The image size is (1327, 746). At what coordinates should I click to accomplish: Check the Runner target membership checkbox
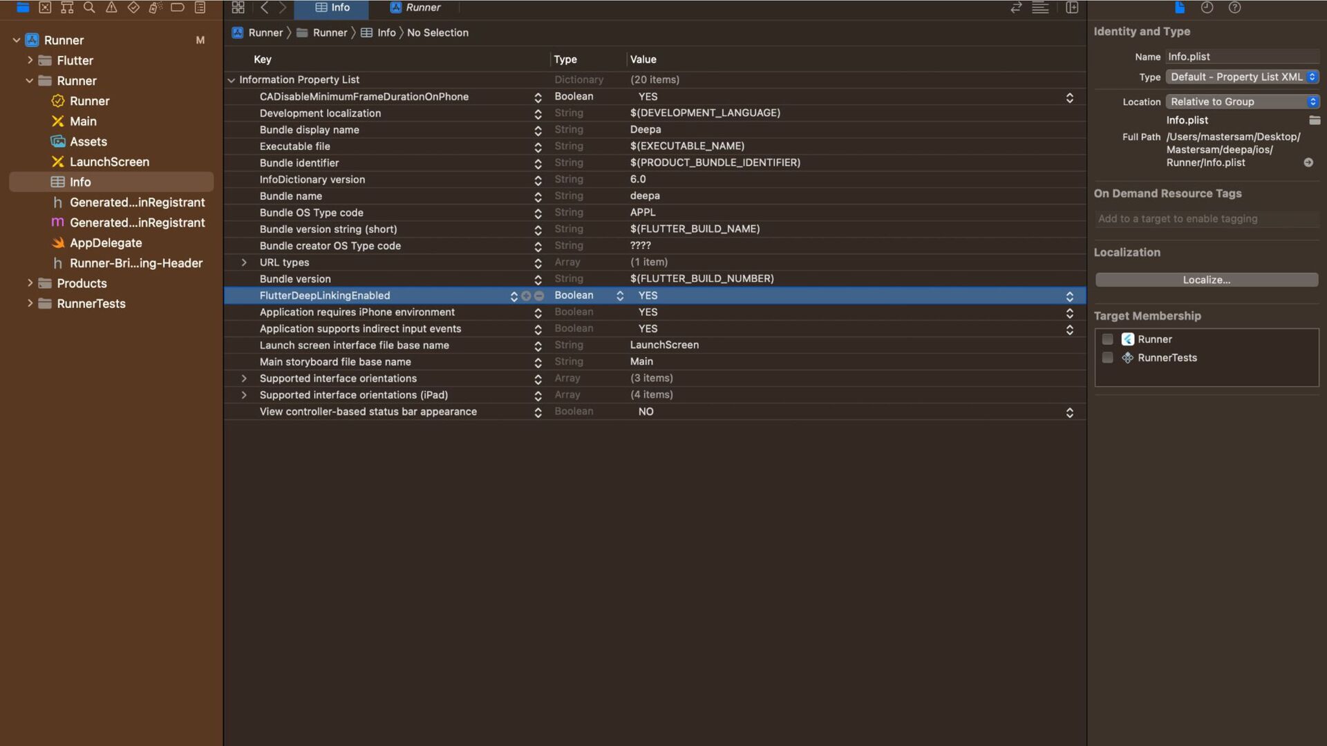tap(1108, 339)
